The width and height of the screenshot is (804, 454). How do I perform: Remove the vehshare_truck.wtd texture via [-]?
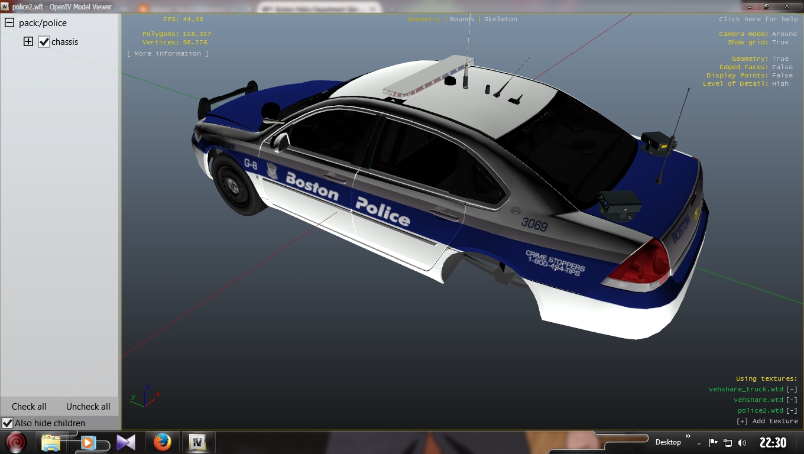point(792,389)
